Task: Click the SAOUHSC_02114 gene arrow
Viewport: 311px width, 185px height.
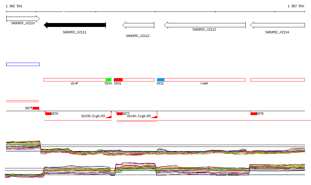Action: pos(278,25)
